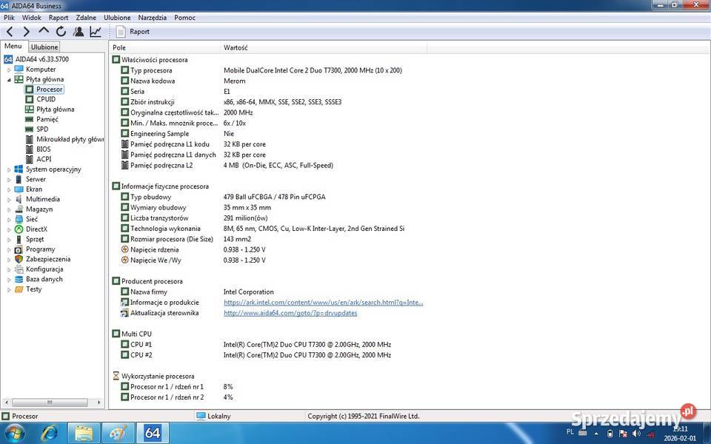Open CPUID from the sidebar tree
This screenshot has height=444, width=711.
pos(45,98)
